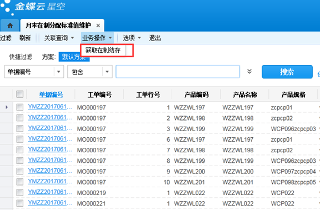
Task: Tick the checkbox for WZZWL200 row
Action: pyautogui.click(x=20, y=171)
